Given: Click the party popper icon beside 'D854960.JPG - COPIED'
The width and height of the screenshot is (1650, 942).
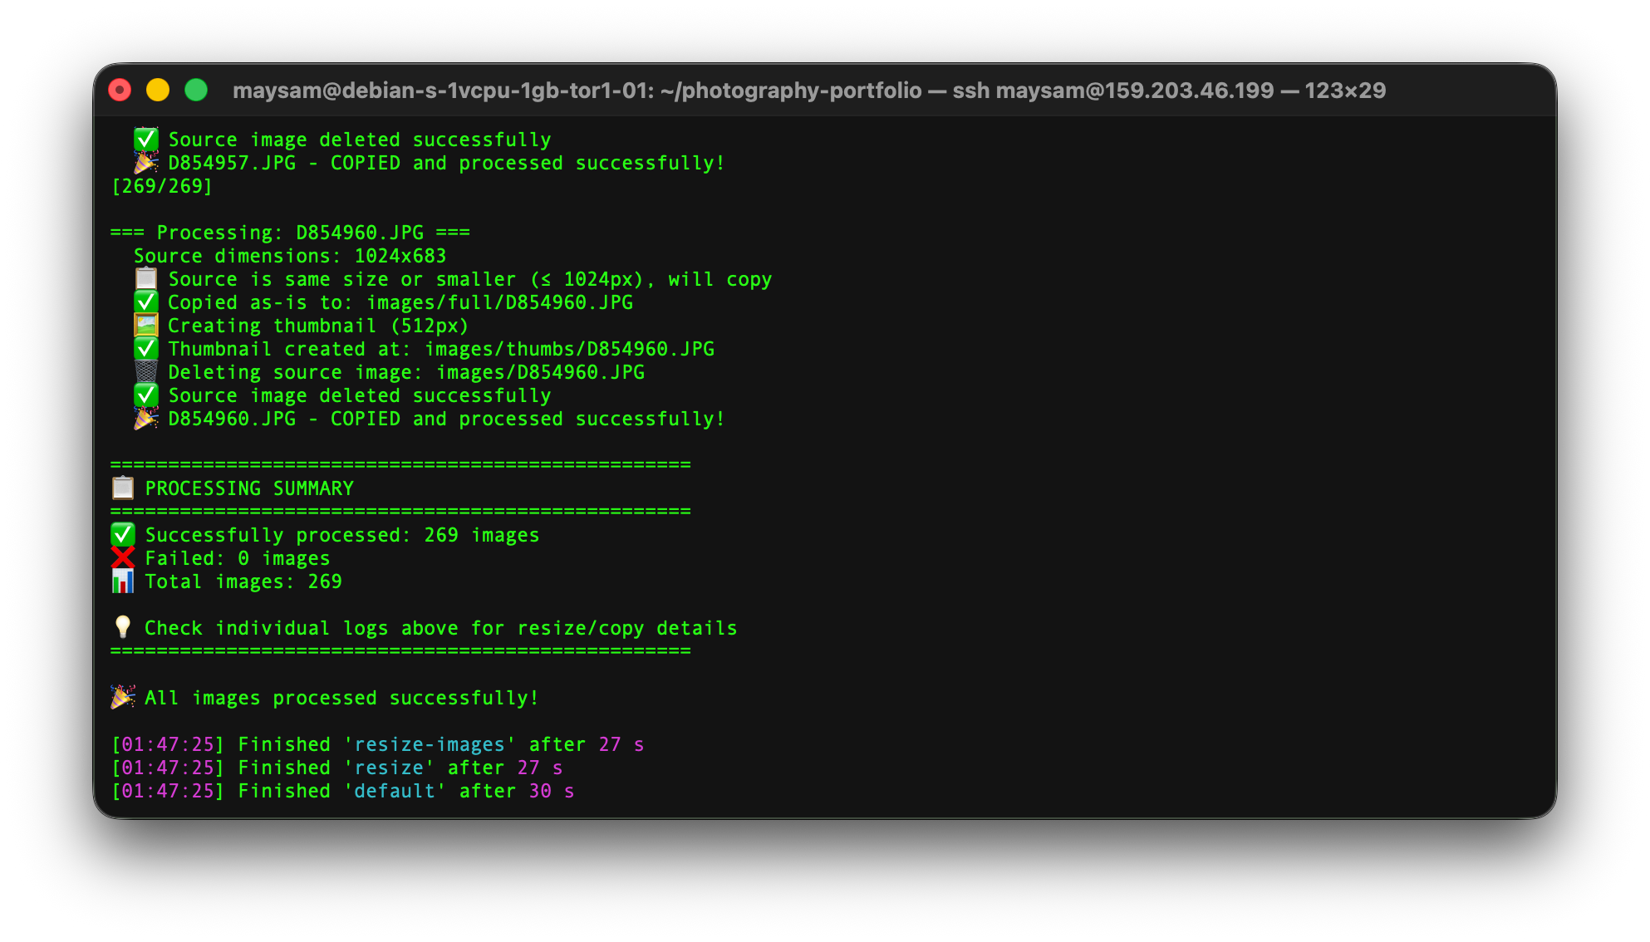Looking at the screenshot, I should click(146, 418).
